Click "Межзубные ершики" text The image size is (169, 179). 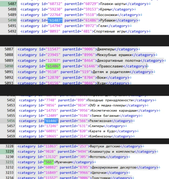point(114,55)
